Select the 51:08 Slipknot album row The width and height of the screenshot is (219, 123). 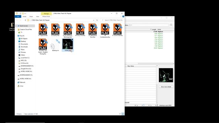point(150,32)
